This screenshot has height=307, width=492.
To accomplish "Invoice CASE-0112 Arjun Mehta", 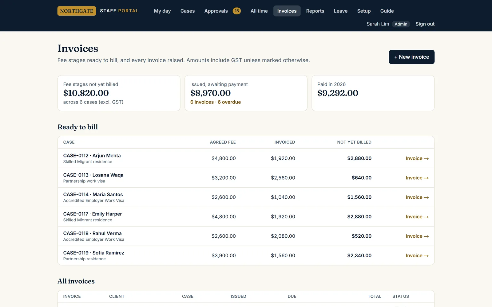I will (x=417, y=158).
